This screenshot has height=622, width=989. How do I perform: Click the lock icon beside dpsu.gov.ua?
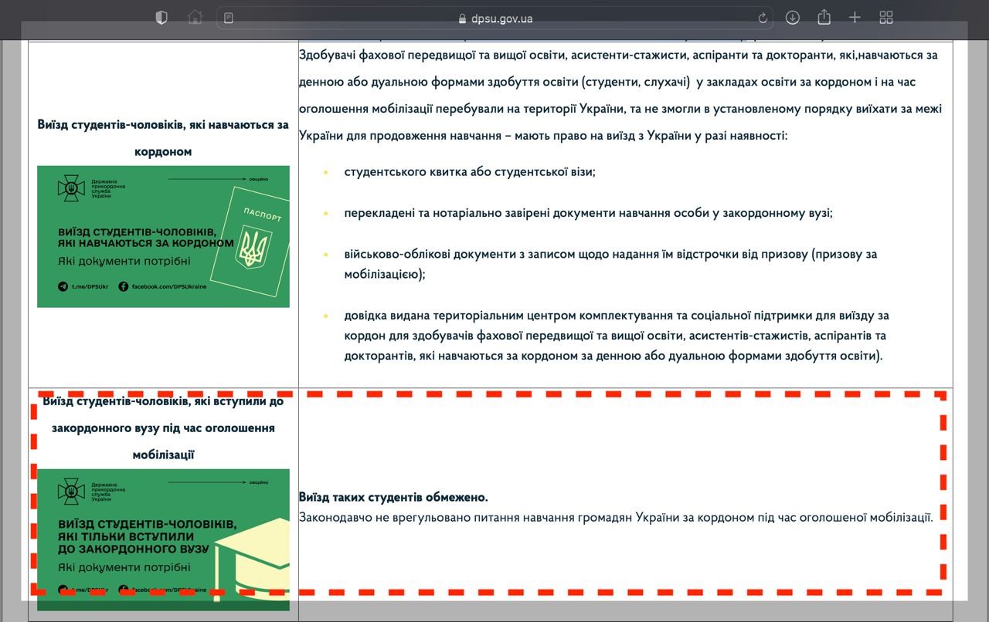click(463, 19)
